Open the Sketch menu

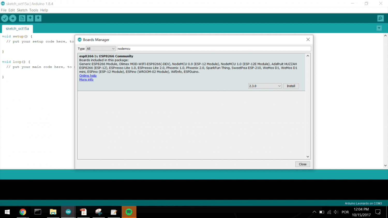click(22, 10)
